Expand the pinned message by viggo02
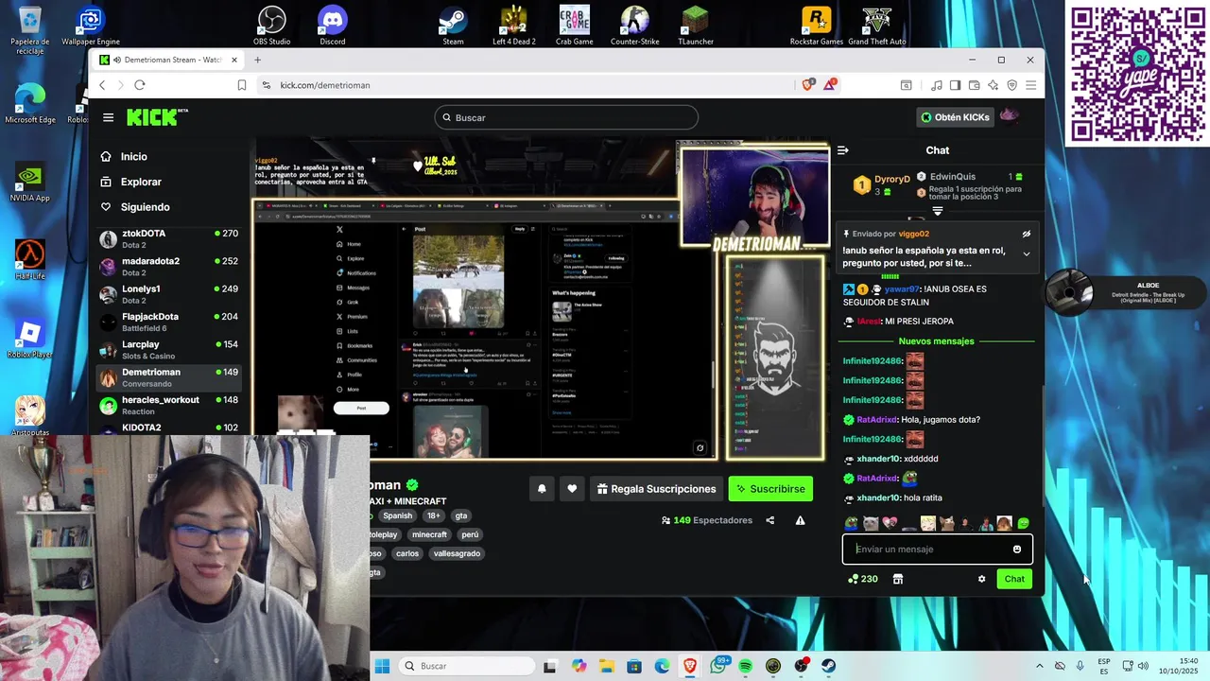 point(1026,253)
